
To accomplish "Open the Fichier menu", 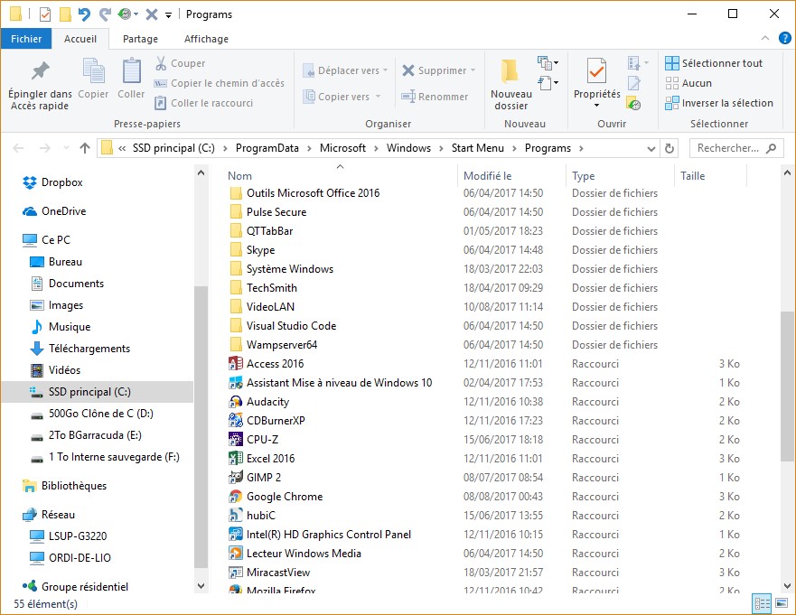I will 26,39.
